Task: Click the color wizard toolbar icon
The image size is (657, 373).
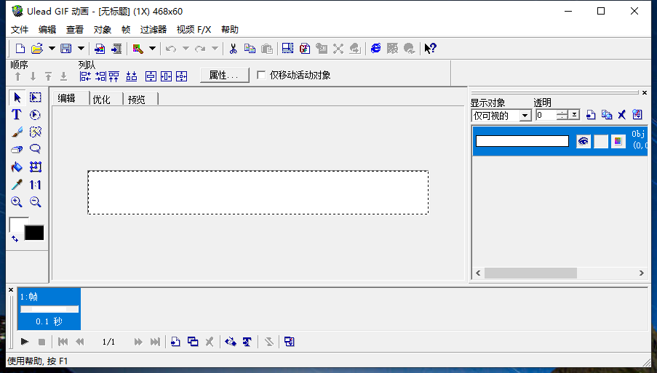Action: click(x=138, y=49)
